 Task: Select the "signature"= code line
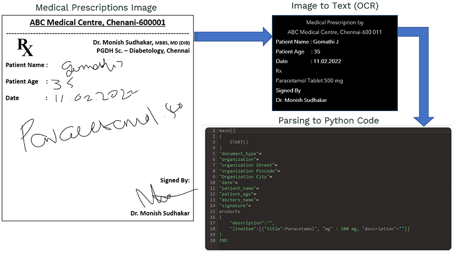coord(235,206)
